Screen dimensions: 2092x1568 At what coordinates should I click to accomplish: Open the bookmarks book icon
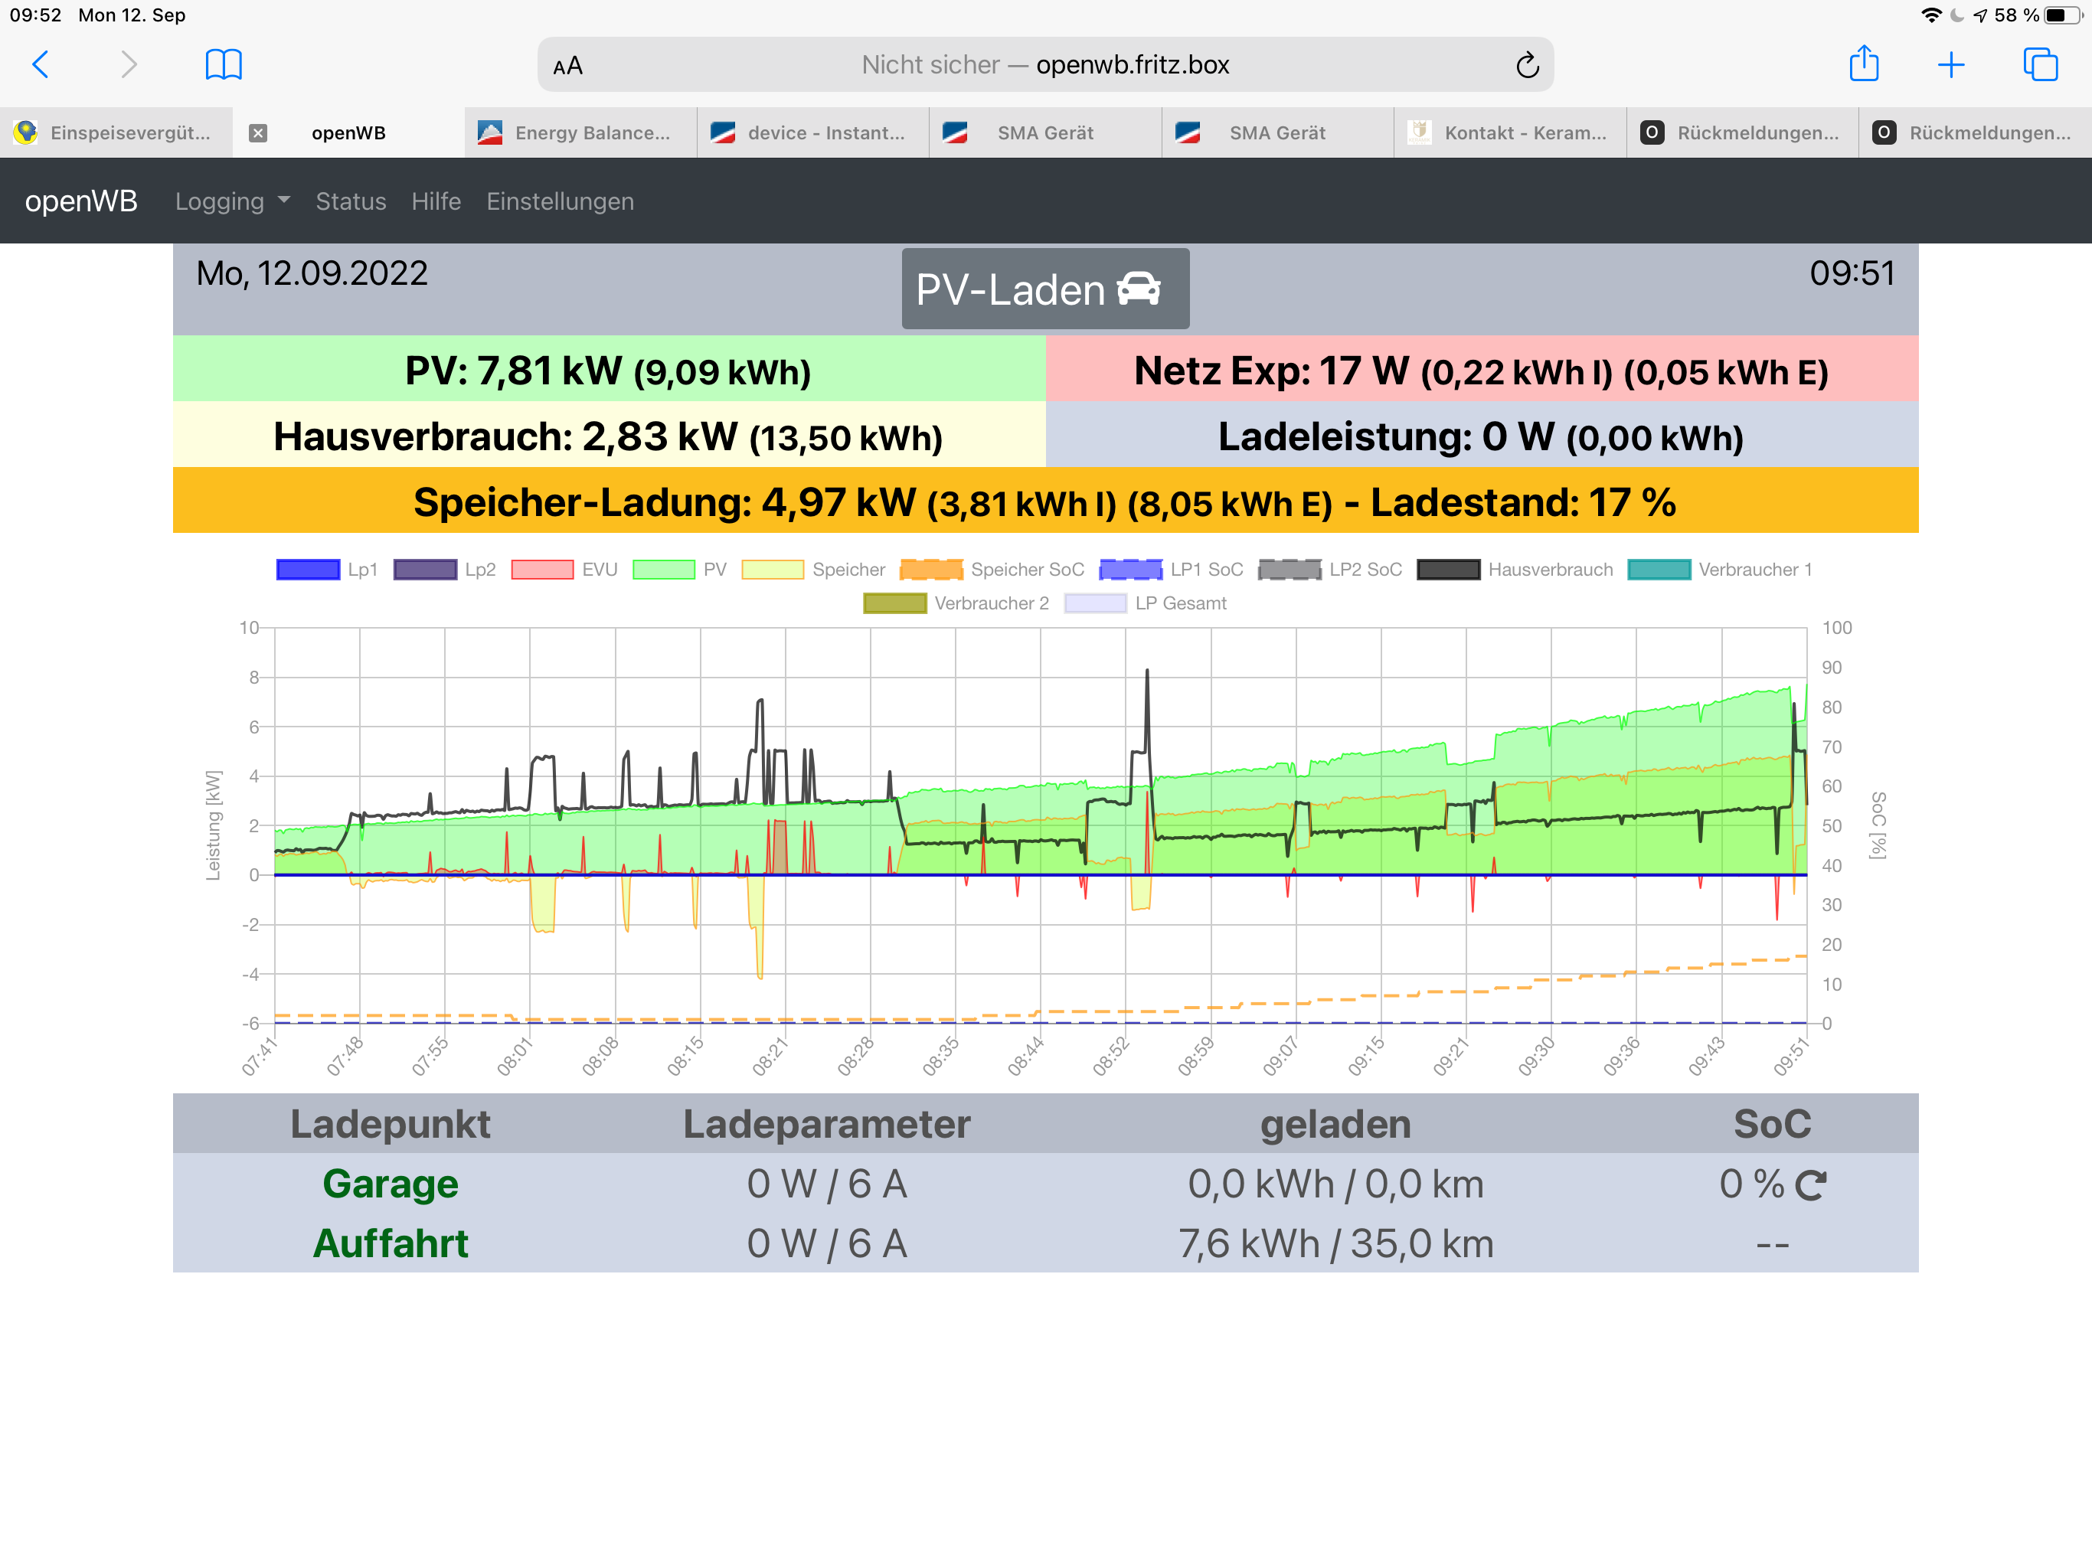(223, 64)
